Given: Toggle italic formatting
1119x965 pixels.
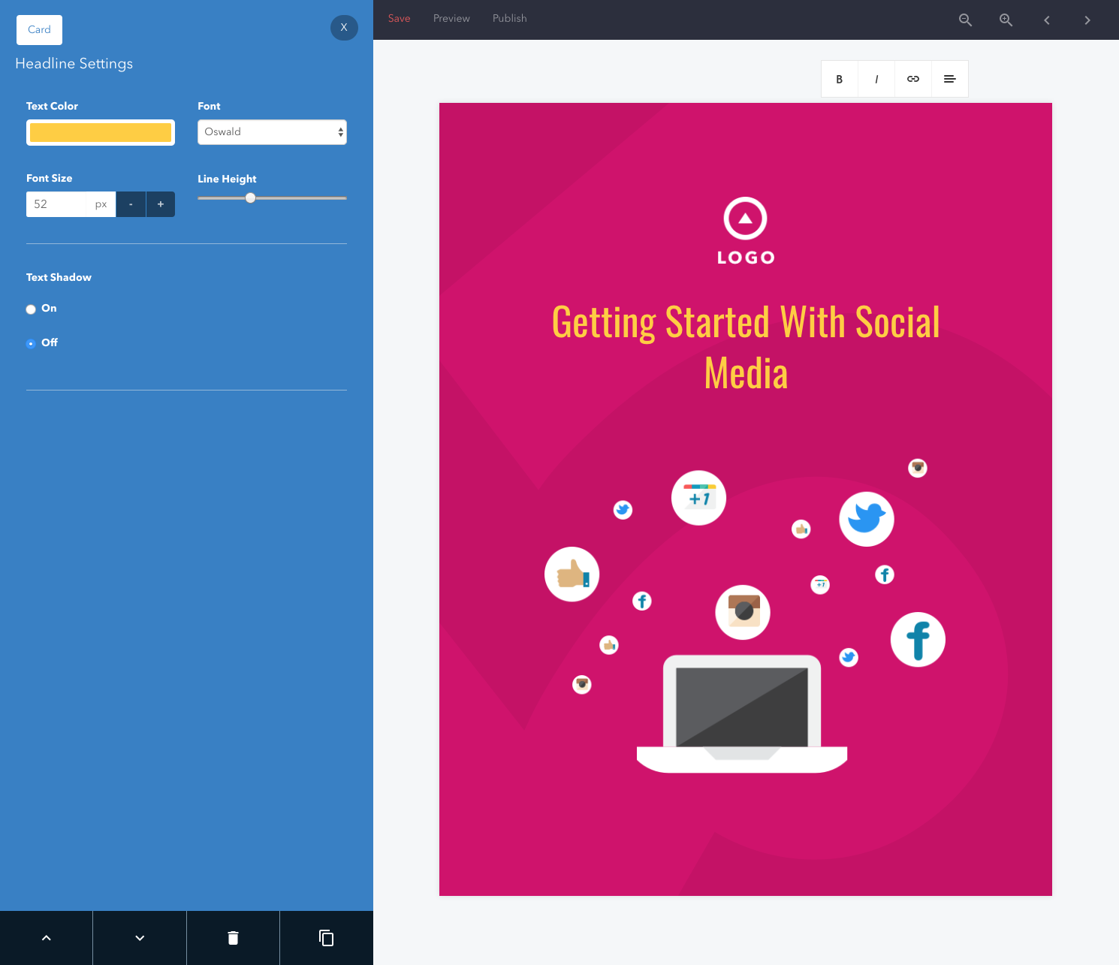Looking at the screenshot, I should click(x=876, y=79).
